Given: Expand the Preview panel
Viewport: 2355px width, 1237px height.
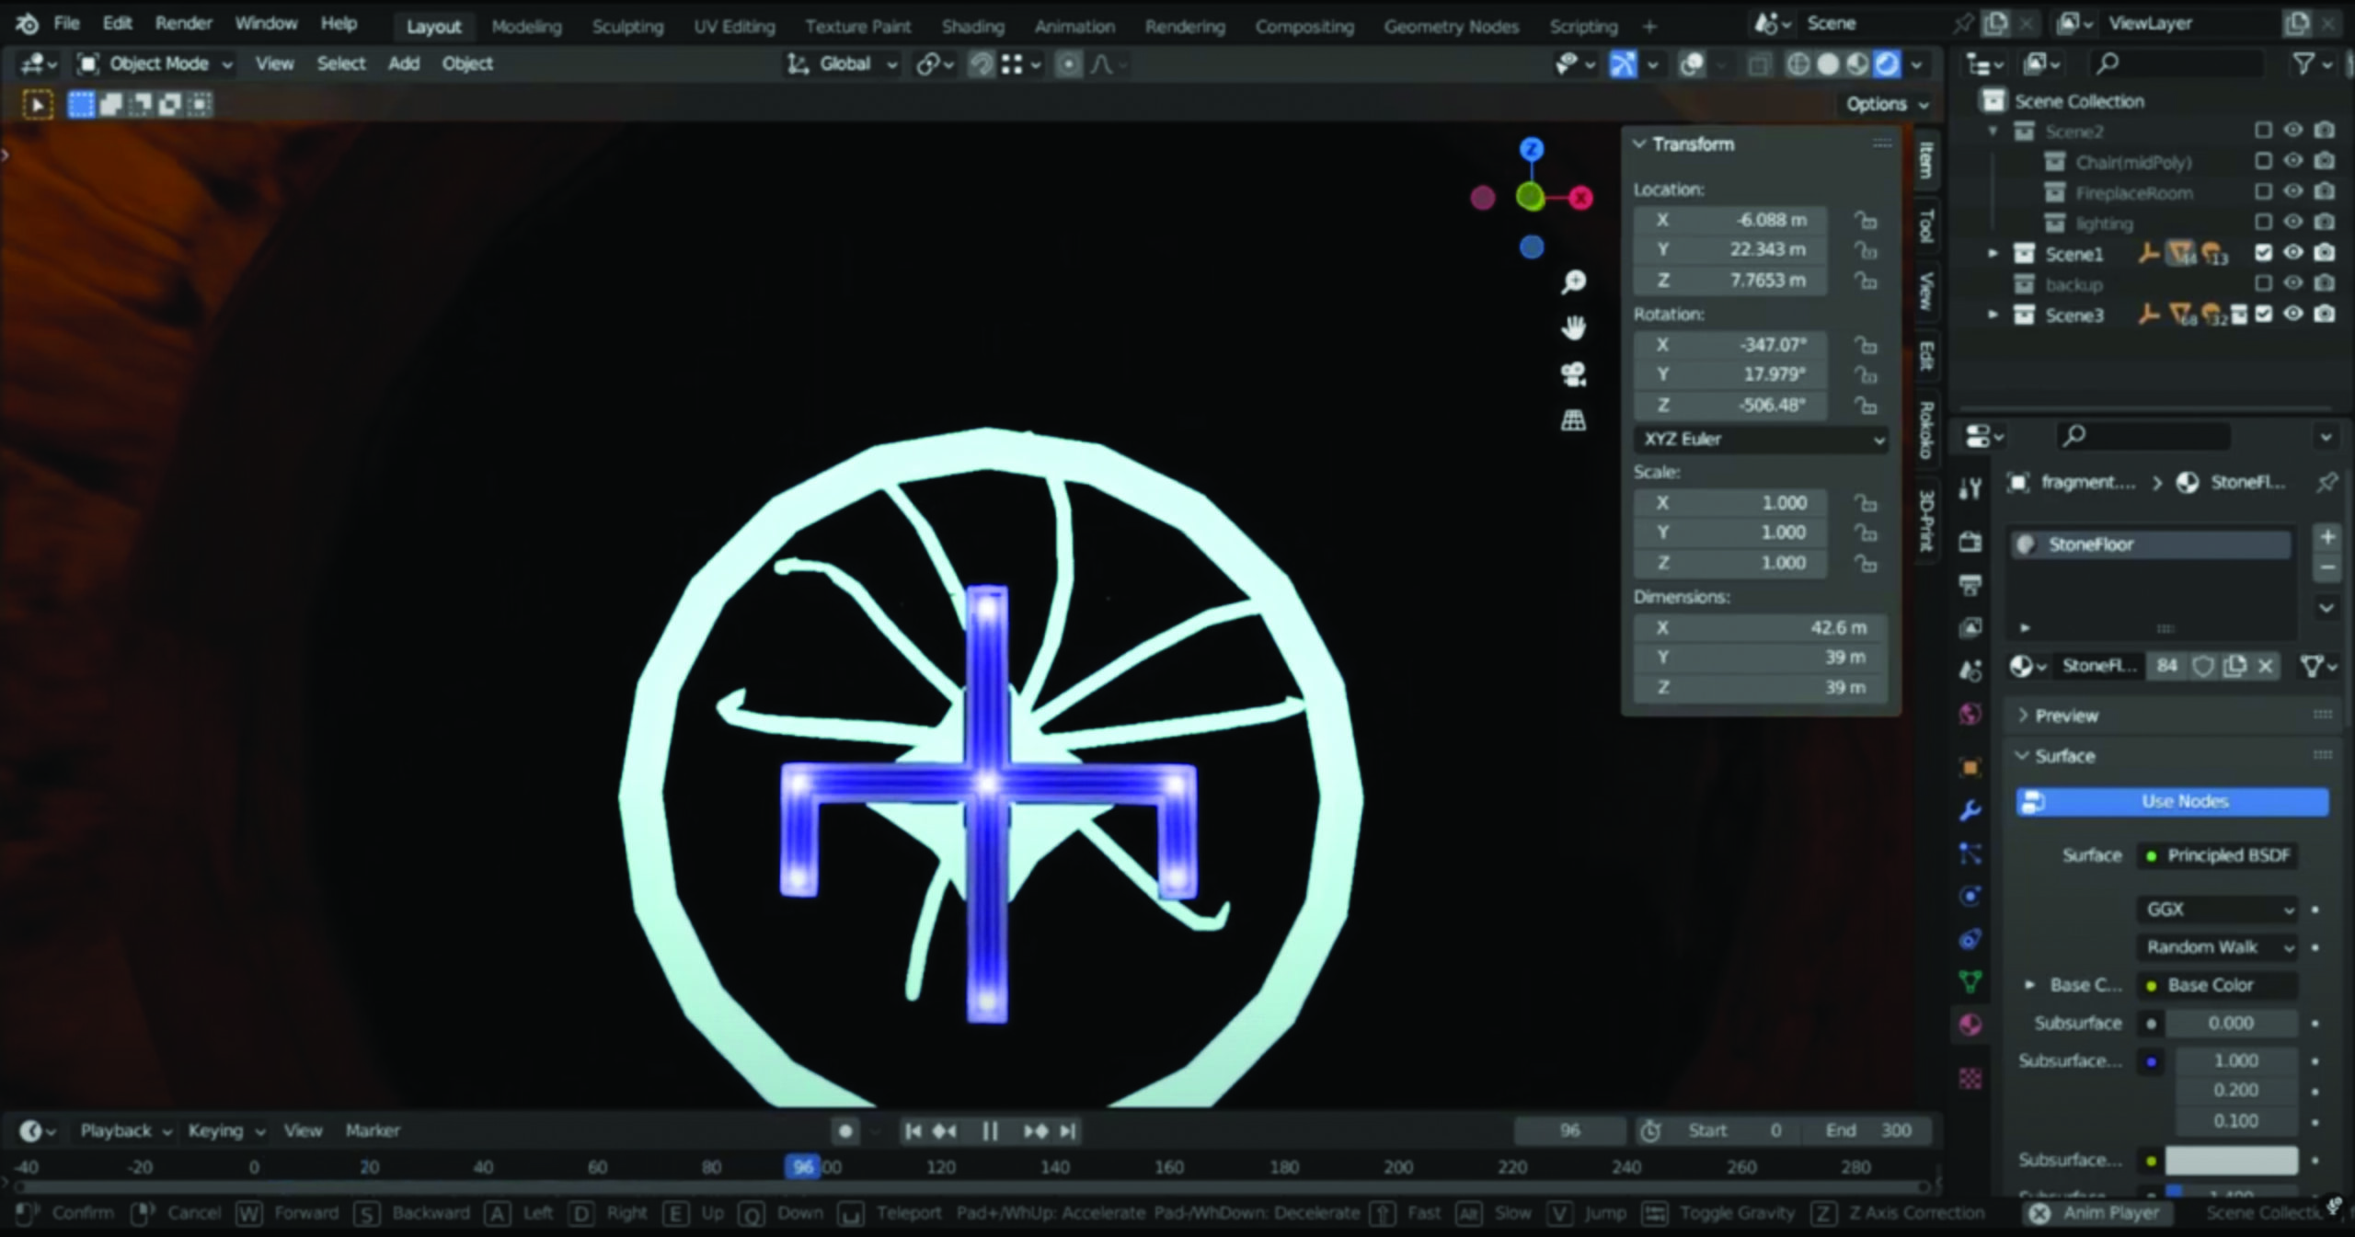Looking at the screenshot, I should click(x=2065, y=716).
